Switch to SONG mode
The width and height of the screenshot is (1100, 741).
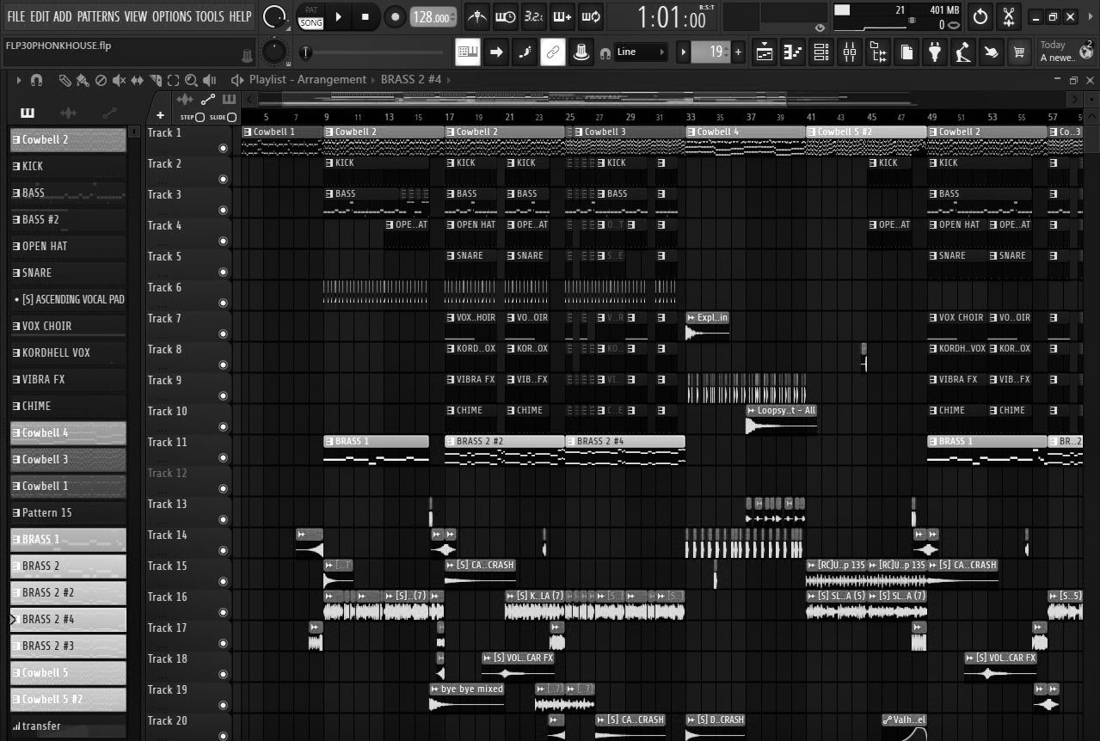311,23
